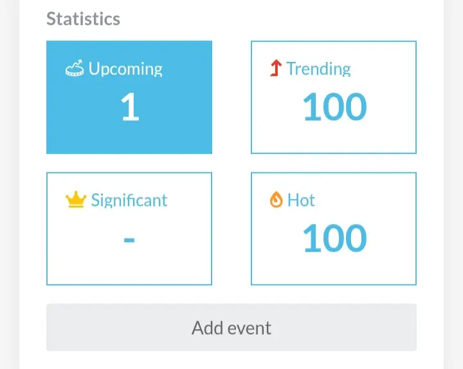The image size is (463, 369).
Task: Click the Statistics section heading
Action: [x=83, y=19]
